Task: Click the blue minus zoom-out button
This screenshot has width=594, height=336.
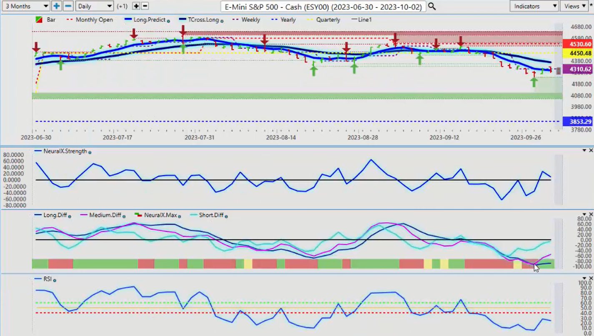Action: point(68,6)
